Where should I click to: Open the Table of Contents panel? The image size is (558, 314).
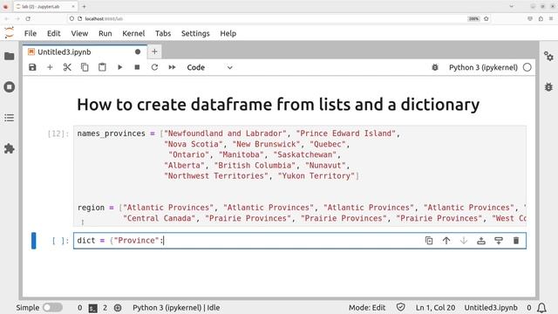tap(10, 118)
